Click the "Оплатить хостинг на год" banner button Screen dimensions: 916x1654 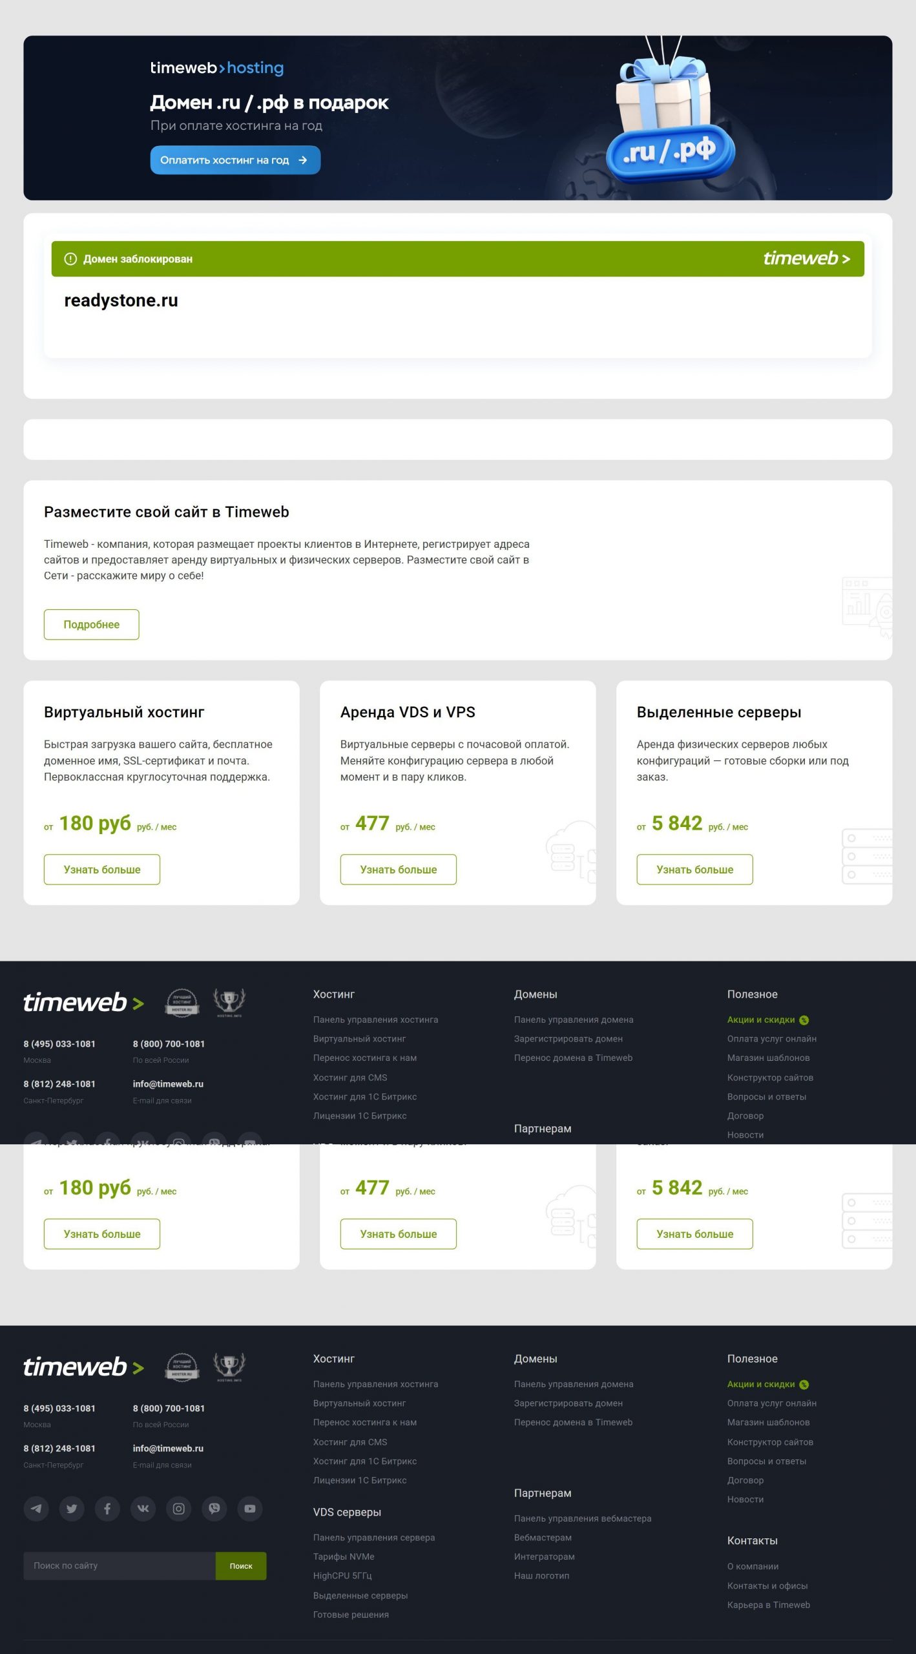[235, 160]
